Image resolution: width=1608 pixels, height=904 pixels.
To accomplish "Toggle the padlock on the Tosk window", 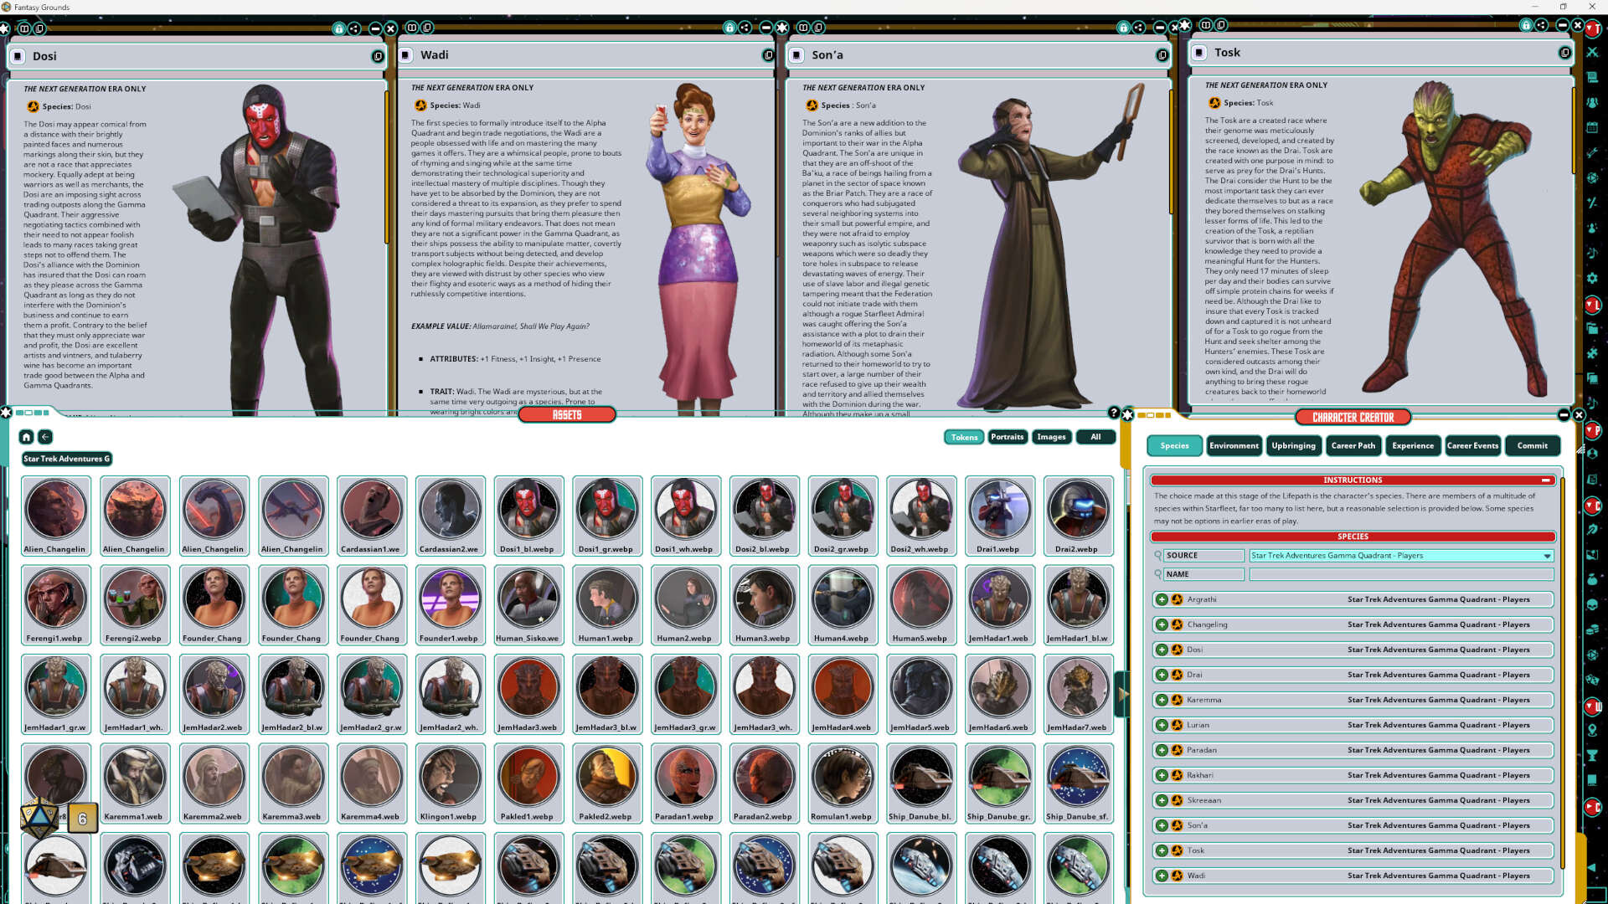I will pos(1526,28).
